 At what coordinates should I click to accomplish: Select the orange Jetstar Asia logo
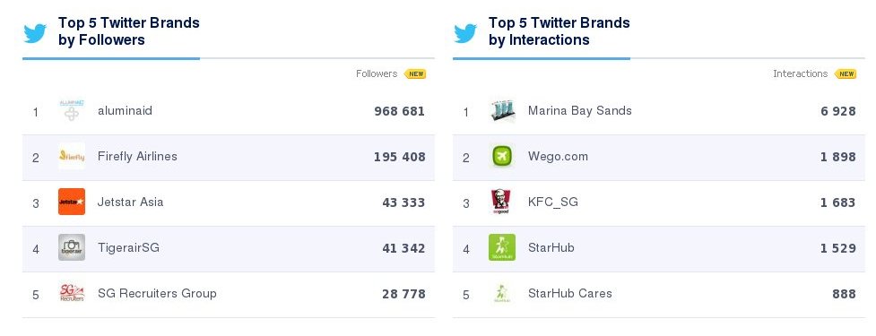(72, 202)
